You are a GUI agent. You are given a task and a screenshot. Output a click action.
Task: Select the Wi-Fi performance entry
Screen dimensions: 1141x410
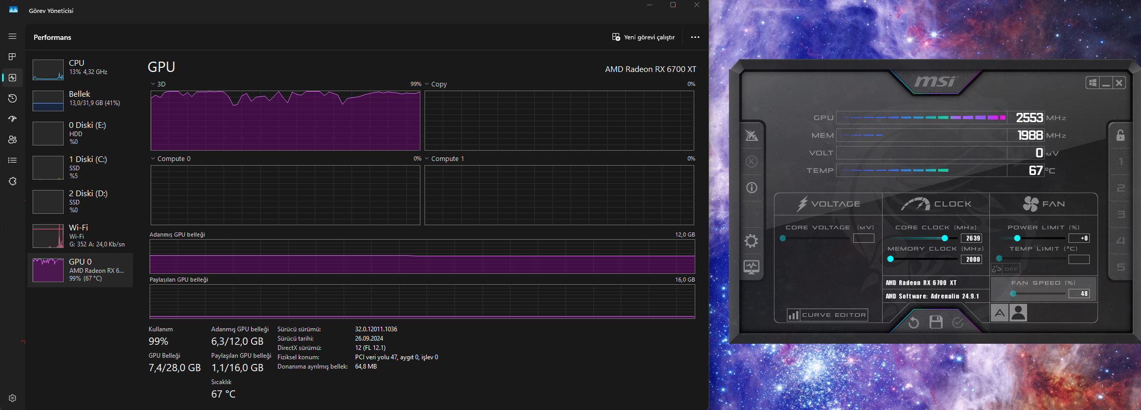[x=80, y=236]
